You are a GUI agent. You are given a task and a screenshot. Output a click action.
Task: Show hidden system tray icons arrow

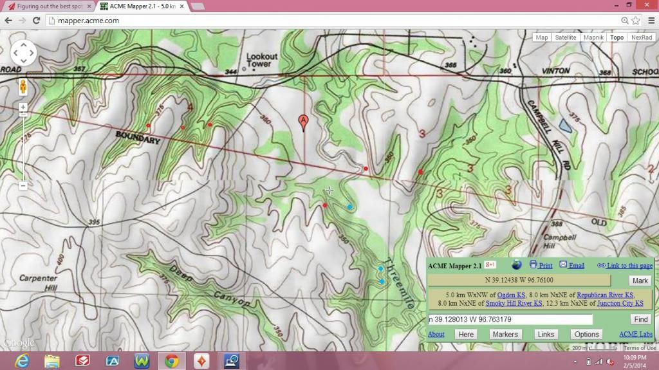(575, 362)
